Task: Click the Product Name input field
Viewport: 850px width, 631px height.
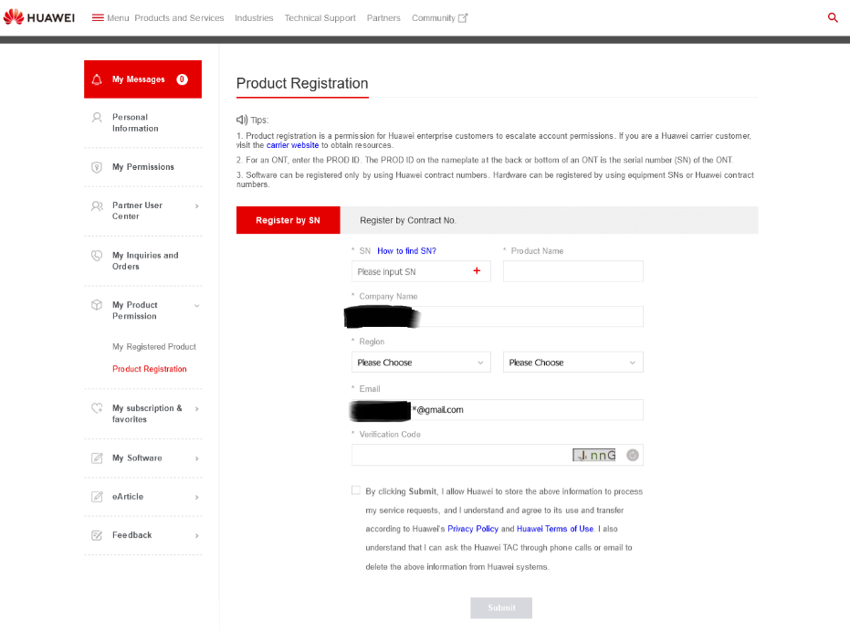Action: coord(573,271)
